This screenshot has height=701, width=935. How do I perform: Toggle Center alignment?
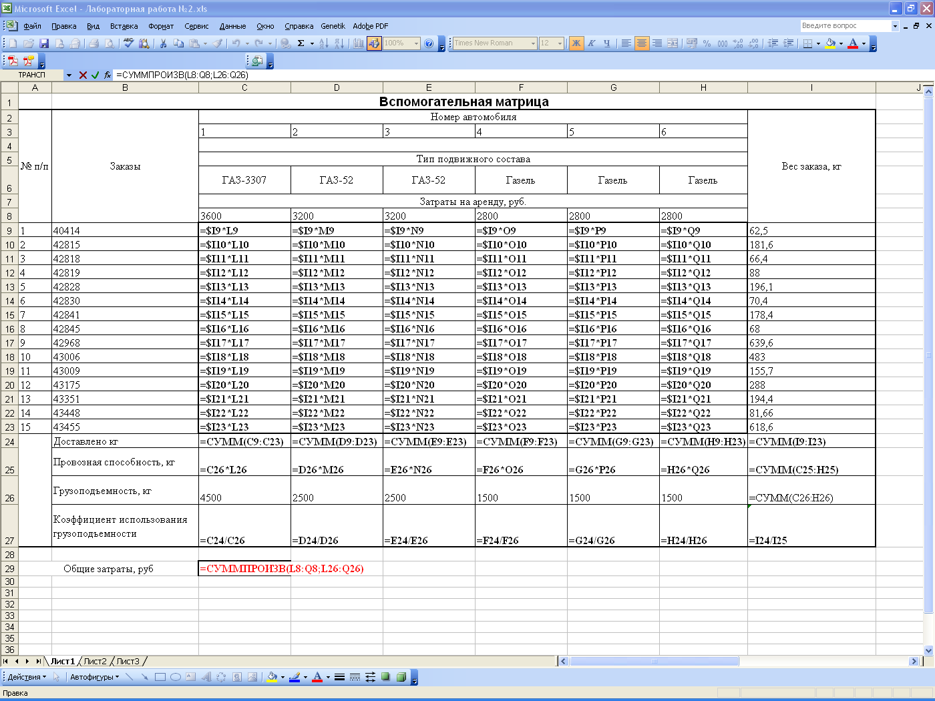pos(641,43)
